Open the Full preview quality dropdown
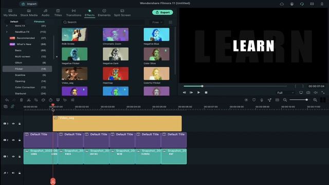The height and width of the screenshot is (185, 329). point(285,92)
